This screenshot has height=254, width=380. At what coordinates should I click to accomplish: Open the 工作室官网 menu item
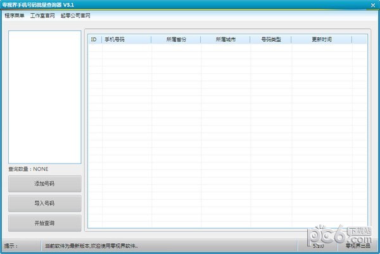(x=42, y=15)
